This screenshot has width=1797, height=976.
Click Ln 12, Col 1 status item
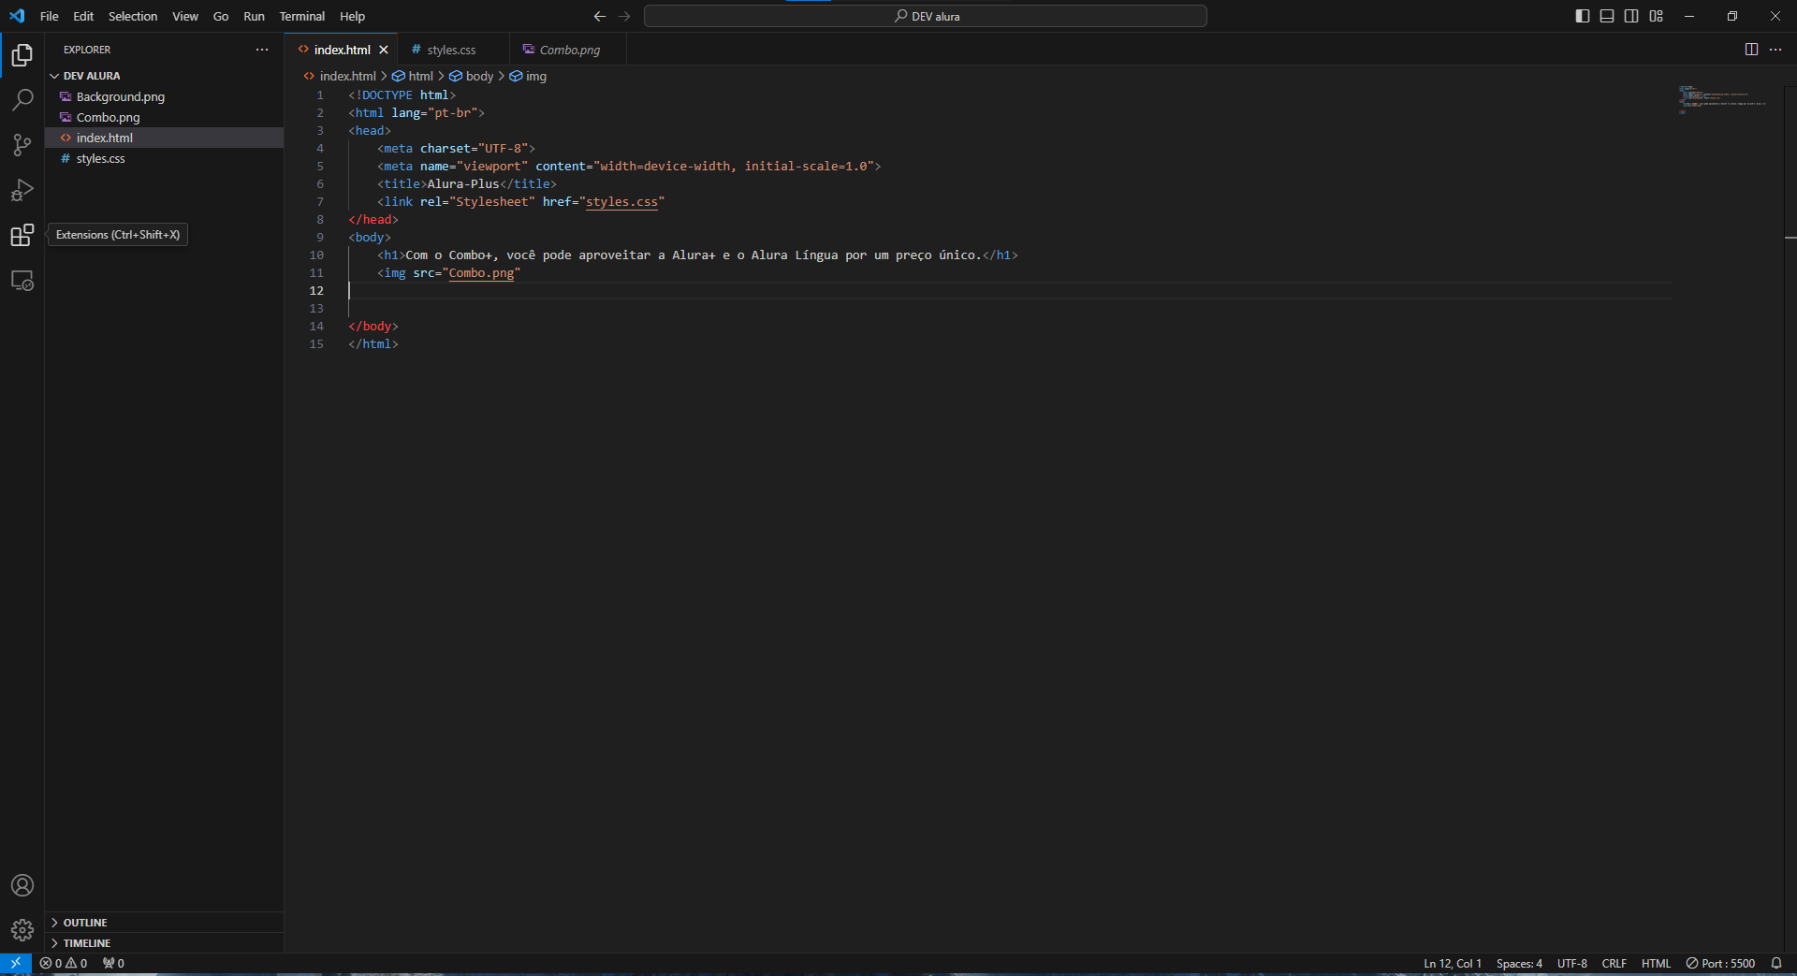click(x=1452, y=963)
